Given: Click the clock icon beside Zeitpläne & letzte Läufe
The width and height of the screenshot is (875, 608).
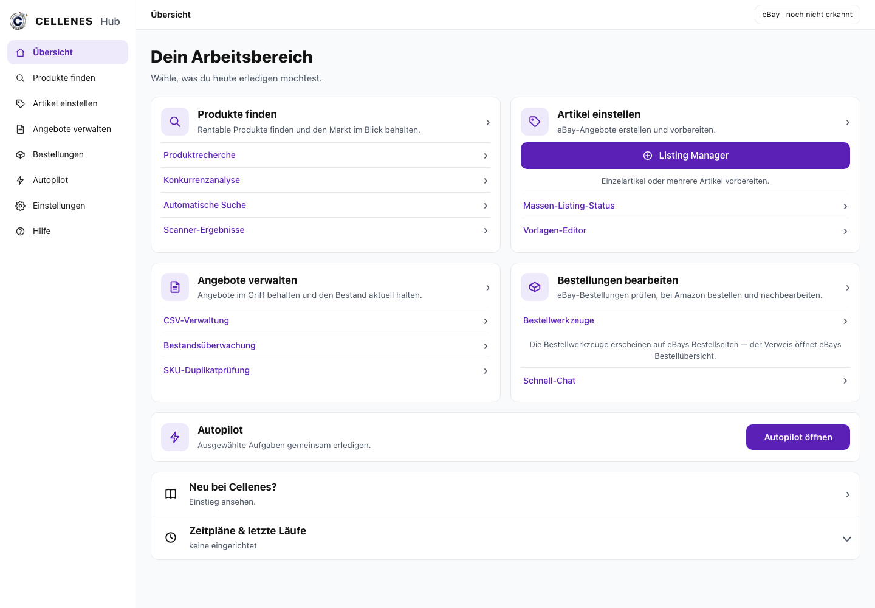Looking at the screenshot, I should (171, 537).
